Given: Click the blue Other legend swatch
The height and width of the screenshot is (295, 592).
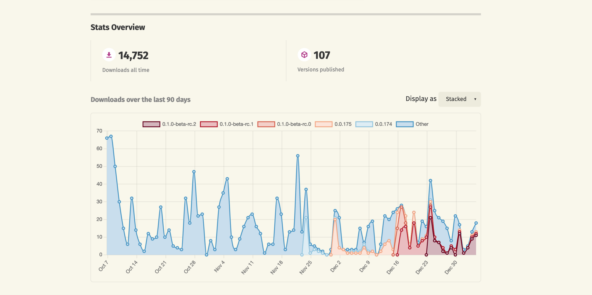Looking at the screenshot, I should (405, 124).
